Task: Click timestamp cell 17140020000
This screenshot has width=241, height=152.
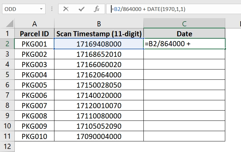Action: coord(99,95)
